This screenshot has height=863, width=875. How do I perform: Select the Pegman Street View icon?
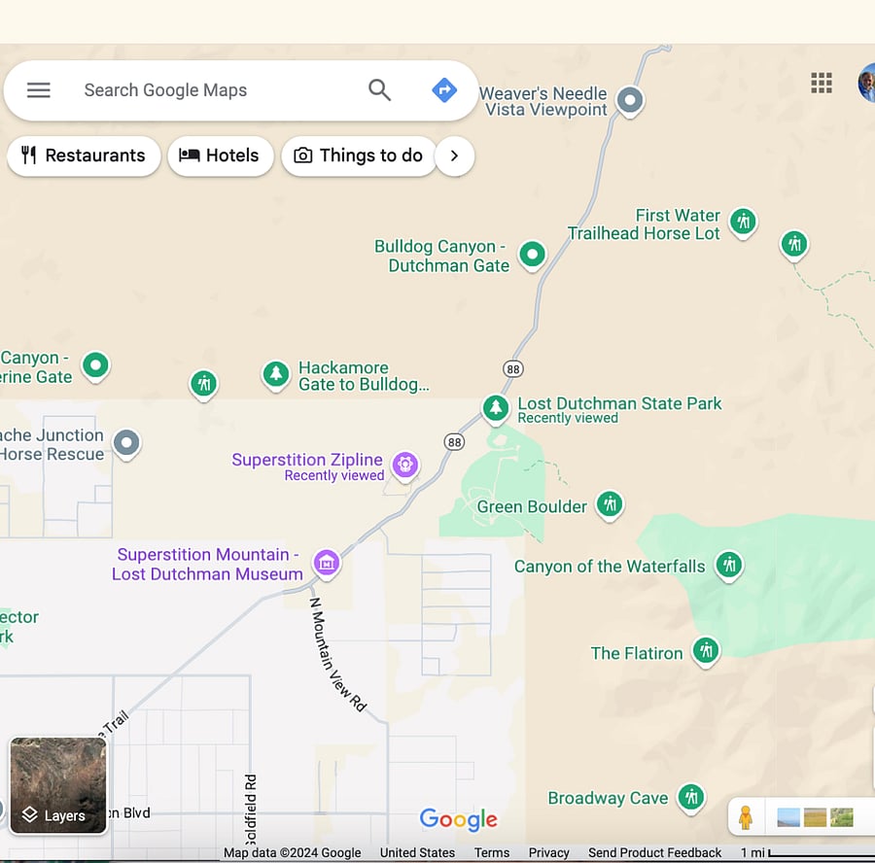[x=746, y=817]
